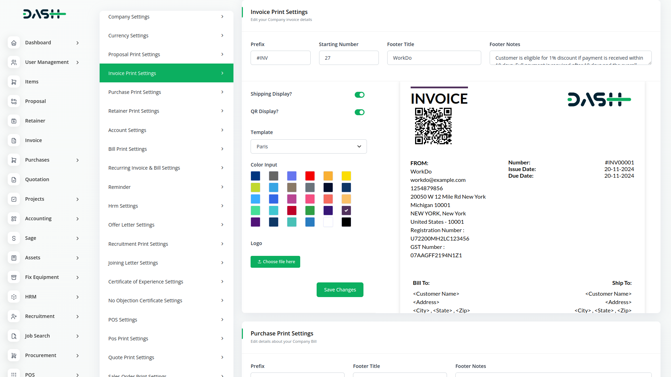Viewport: 671px width, 377px height.
Task: Open Account Settings section
Action: pos(166,130)
